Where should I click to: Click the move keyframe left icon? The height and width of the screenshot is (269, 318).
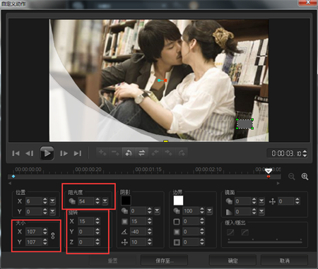pos(155,153)
